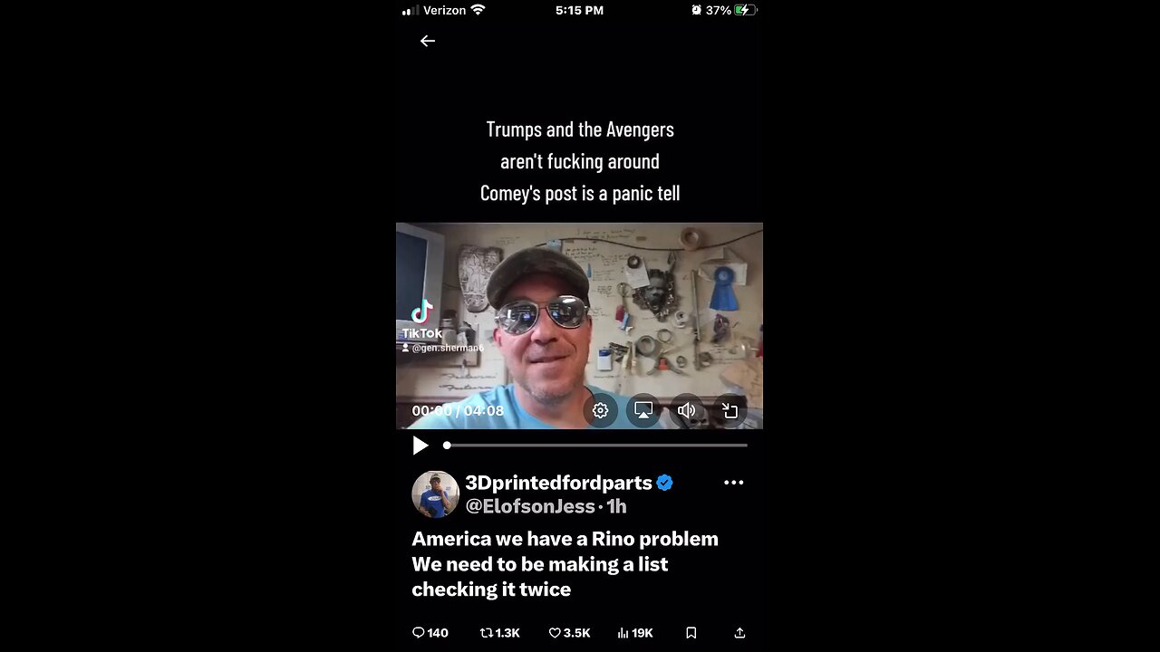Tap the AirPlay cast icon
Screen dimensions: 1160x652
(x=643, y=410)
